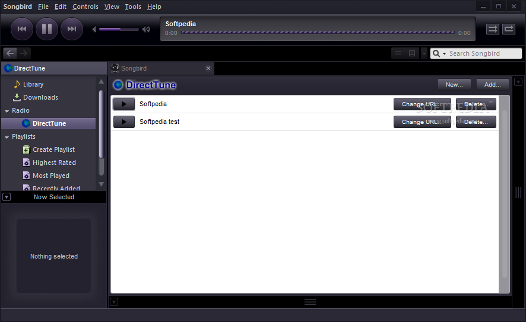Click the station list vertical scrollbar

504,195
